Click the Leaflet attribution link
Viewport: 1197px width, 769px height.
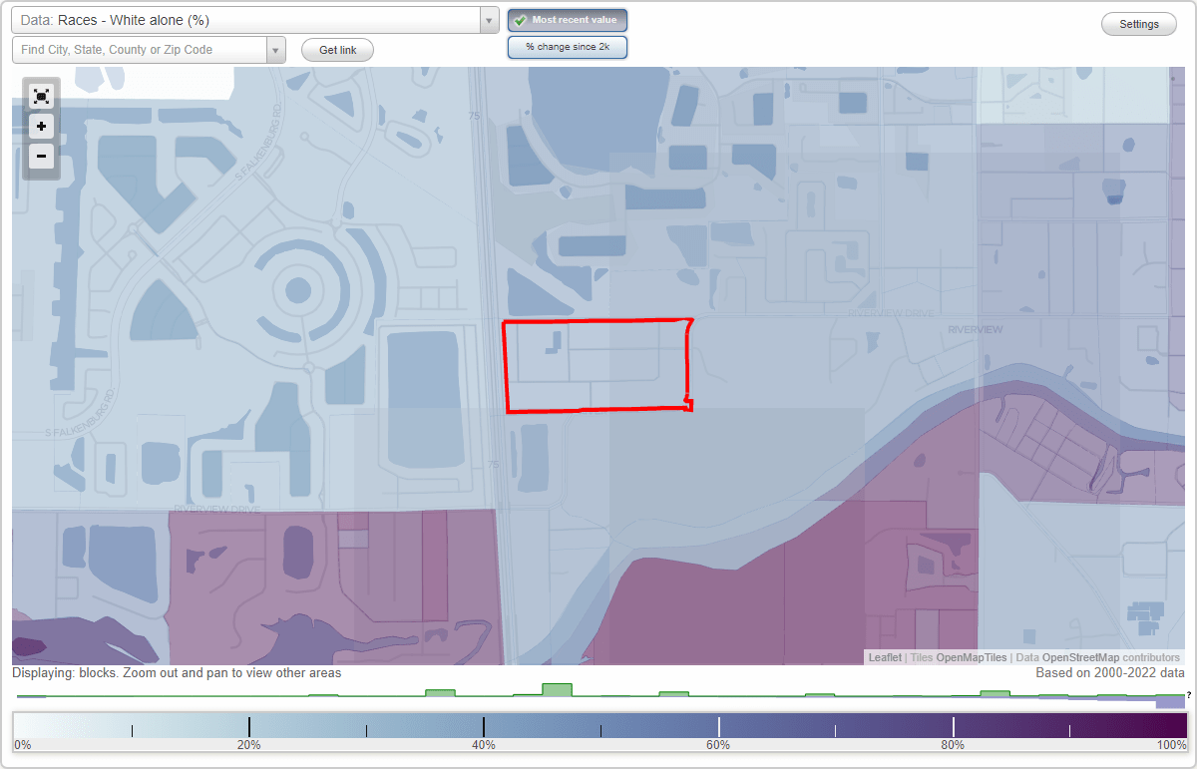coord(884,657)
